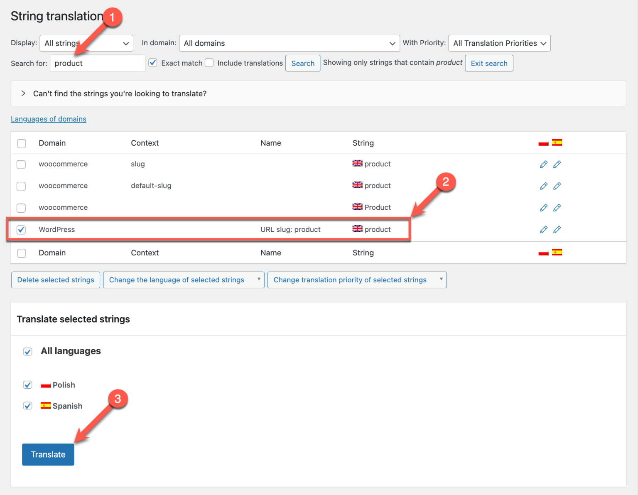Image resolution: width=638 pixels, height=495 pixels.
Task: Edit the Spanish translation of the WordPress URL slug
Action: click(557, 229)
